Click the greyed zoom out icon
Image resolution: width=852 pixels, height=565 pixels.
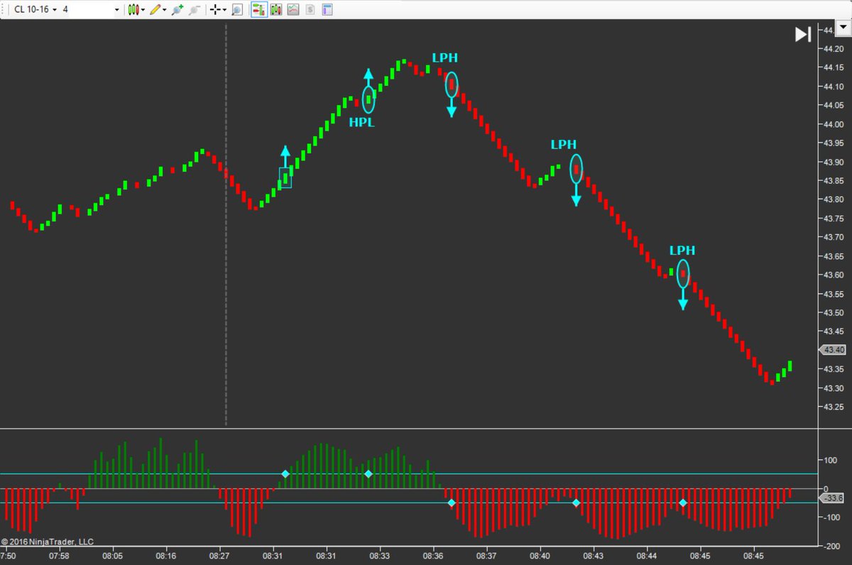194,10
